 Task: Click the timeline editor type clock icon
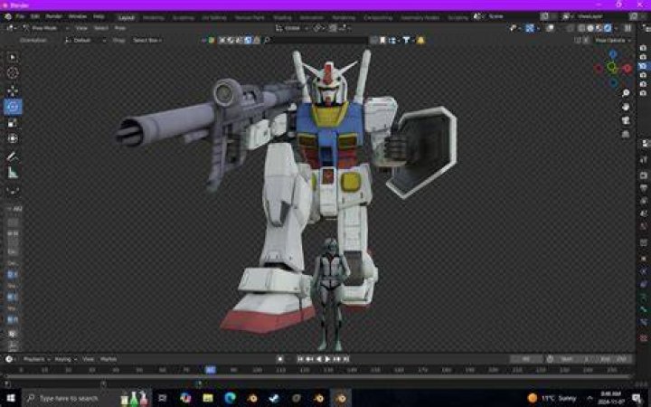click(9, 359)
